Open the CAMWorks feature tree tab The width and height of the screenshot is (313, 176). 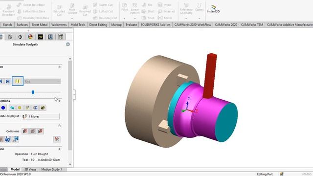[x=40, y=37]
